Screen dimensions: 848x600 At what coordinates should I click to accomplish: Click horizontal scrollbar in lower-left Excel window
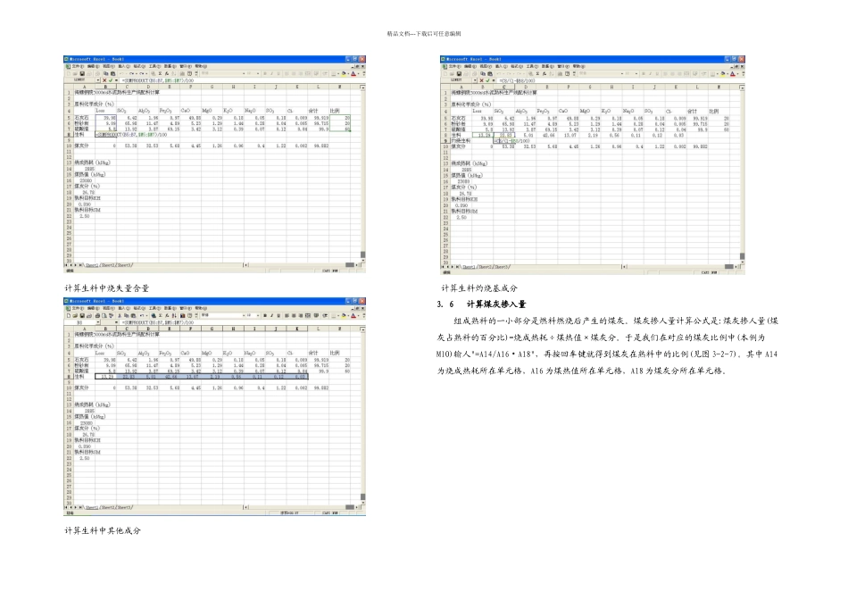pos(302,507)
